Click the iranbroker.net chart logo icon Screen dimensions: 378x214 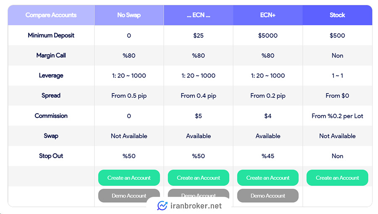[162, 206]
